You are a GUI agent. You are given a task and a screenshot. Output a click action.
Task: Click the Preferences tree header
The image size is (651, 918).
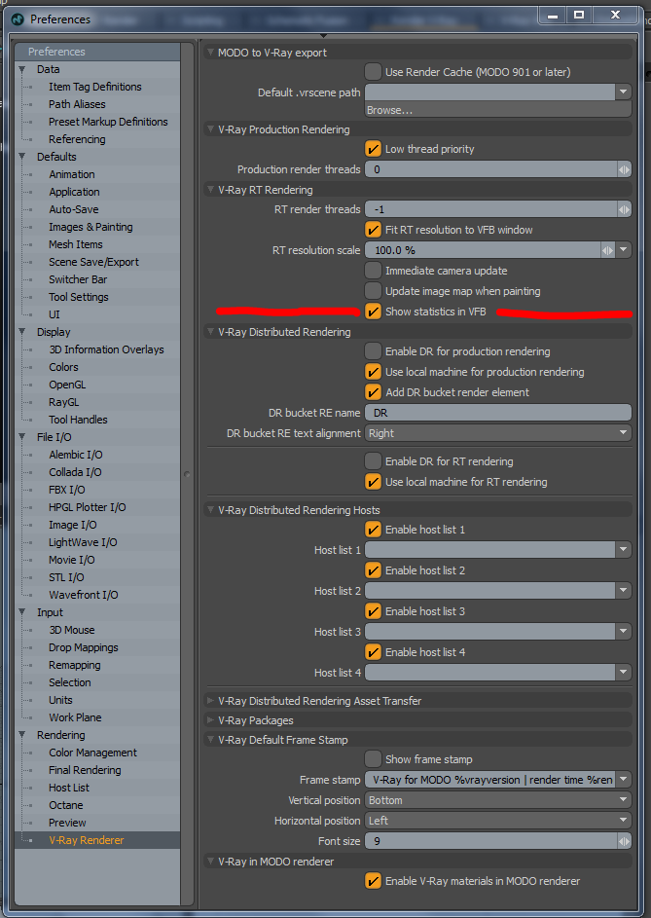(x=97, y=52)
